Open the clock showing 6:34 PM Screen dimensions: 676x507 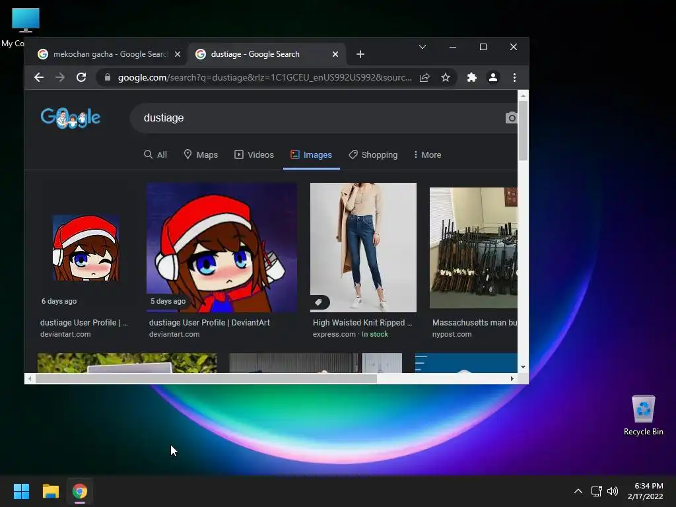[646, 491]
